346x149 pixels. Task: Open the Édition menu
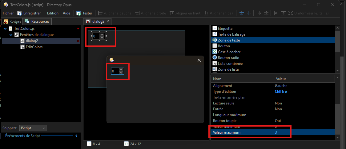pos(53,13)
